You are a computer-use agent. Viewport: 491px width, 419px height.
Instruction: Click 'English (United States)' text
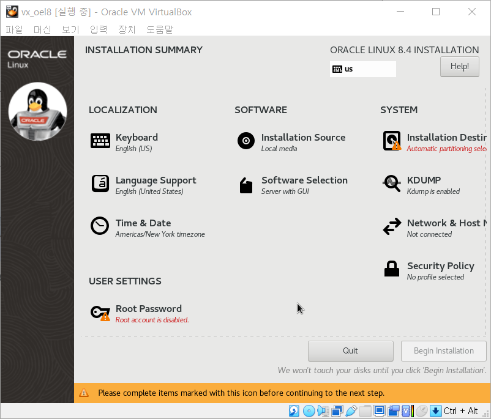149,191
